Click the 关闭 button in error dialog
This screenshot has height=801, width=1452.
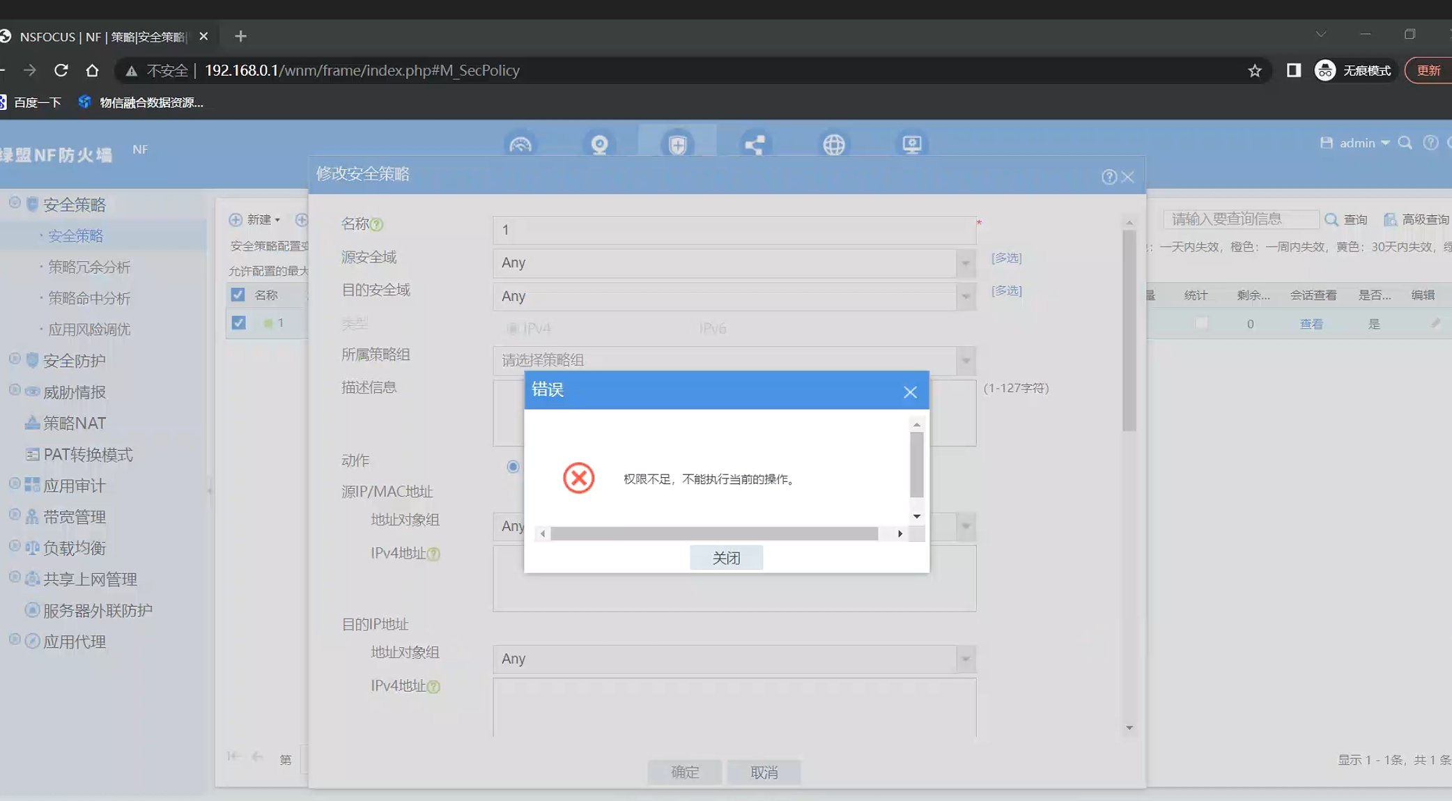pyautogui.click(x=726, y=558)
